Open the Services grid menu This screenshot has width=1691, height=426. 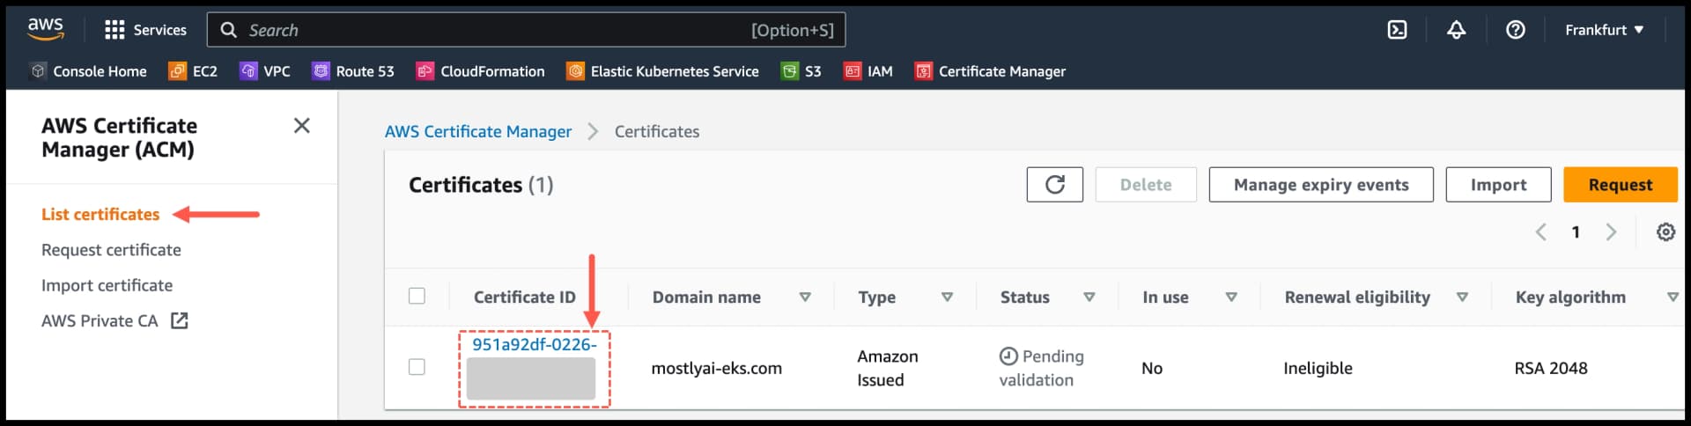[145, 30]
